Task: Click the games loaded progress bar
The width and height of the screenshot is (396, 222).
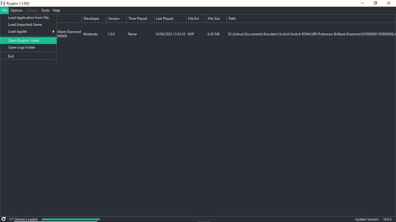Action: [71, 219]
